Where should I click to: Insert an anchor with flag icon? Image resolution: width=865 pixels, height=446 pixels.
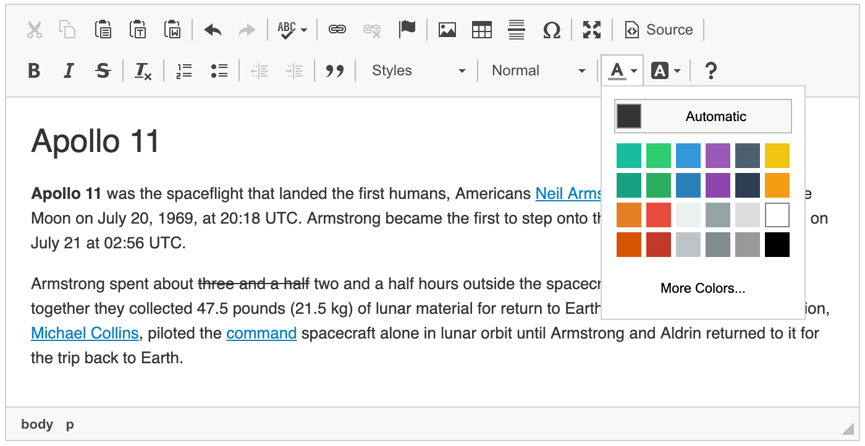pos(407,30)
